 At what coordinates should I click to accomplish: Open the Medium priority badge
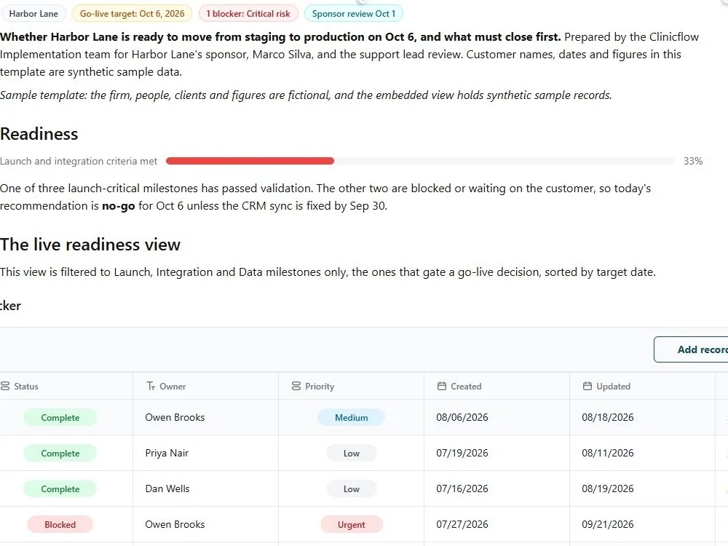tap(351, 417)
